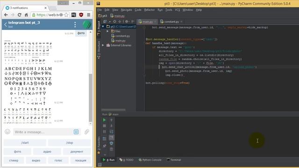This screenshot has height=168, width=299.
Task: Open the uBlock shield extension
Action: [81, 15]
